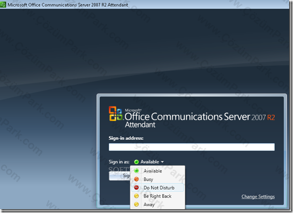Choose Be Right Back status

[158, 196]
